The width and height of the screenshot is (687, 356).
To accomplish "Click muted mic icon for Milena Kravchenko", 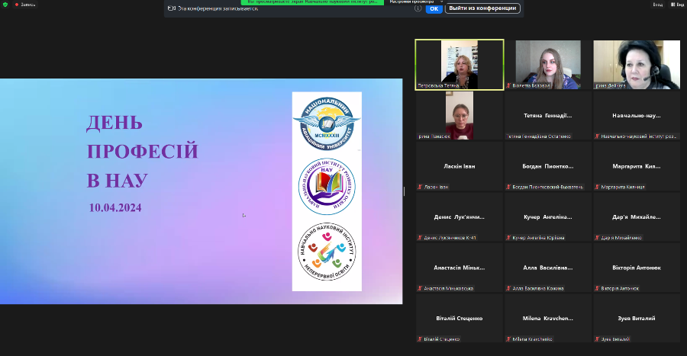I will 508,339.
